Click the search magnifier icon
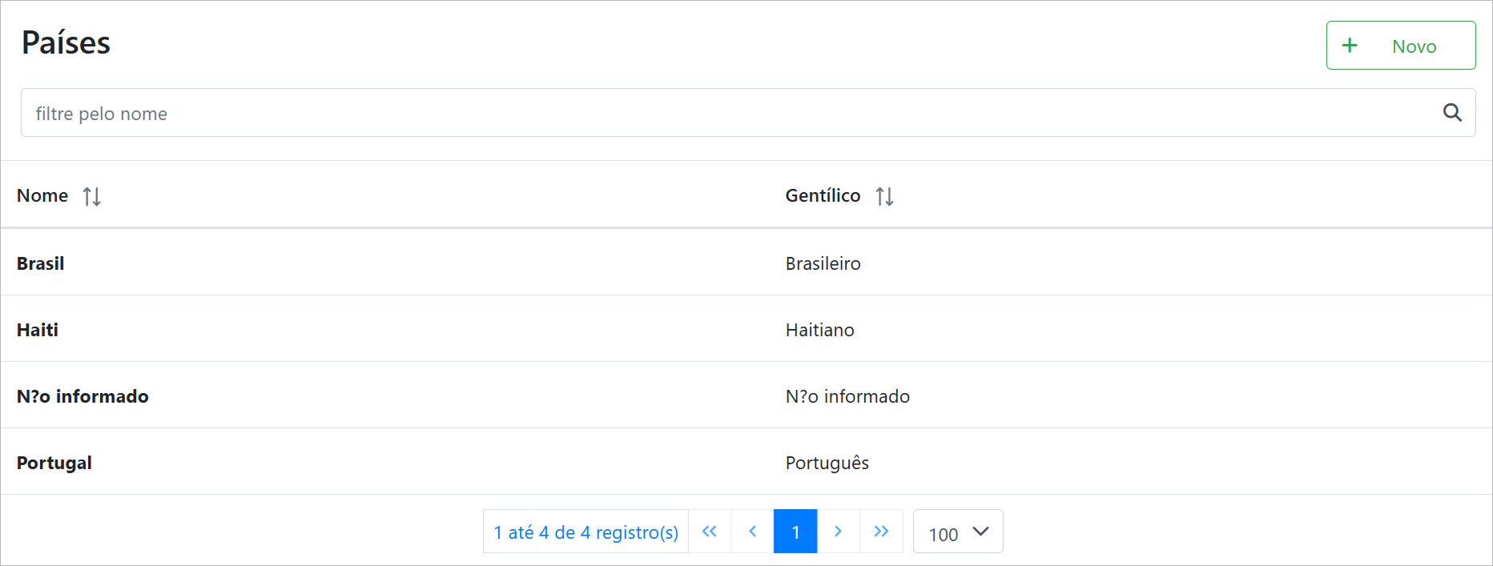The image size is (1493, 566). (x=1452, y=113)
